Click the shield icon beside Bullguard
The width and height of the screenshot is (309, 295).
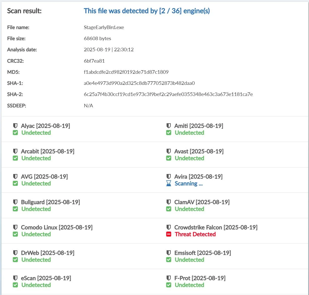tap(15, 202)
